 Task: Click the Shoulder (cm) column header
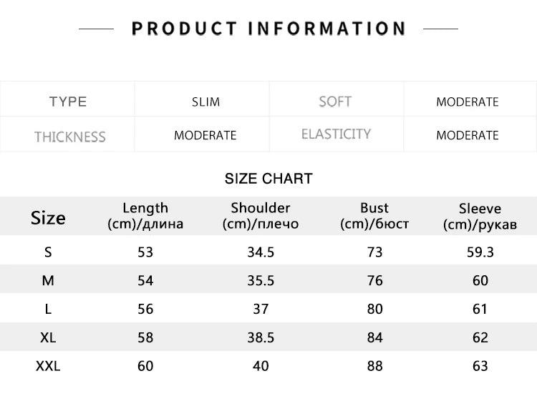[261, 216]
